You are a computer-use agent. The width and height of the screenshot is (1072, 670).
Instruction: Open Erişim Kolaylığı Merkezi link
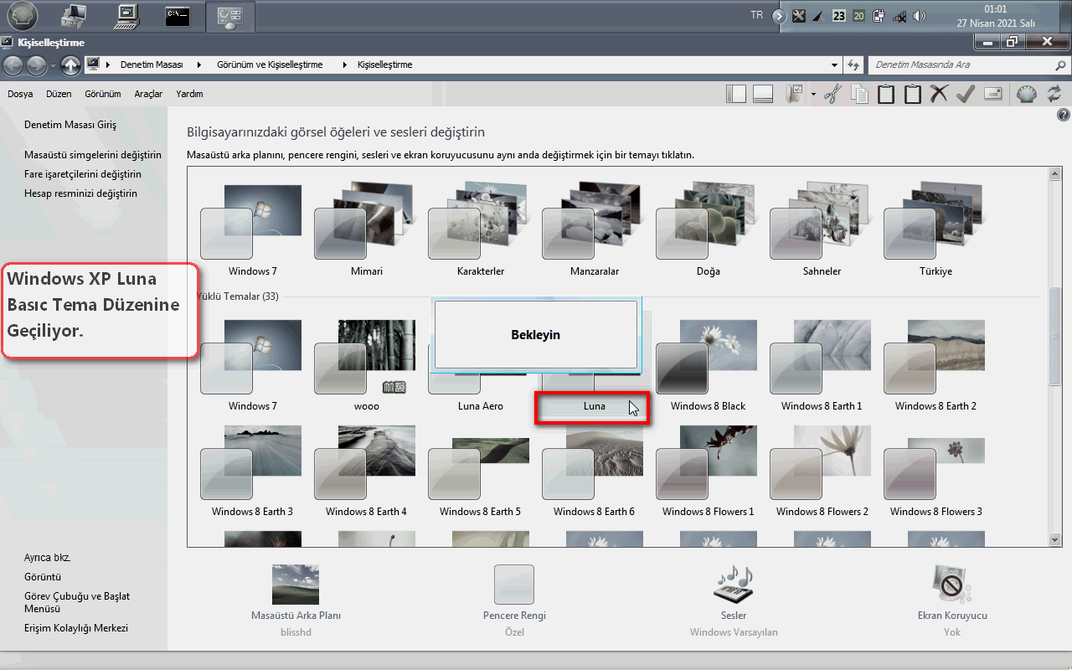pyautogui.click(x=76, y=628)
